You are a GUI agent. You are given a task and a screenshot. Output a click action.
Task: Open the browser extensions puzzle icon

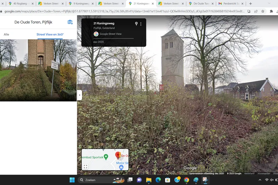[271, 11]
